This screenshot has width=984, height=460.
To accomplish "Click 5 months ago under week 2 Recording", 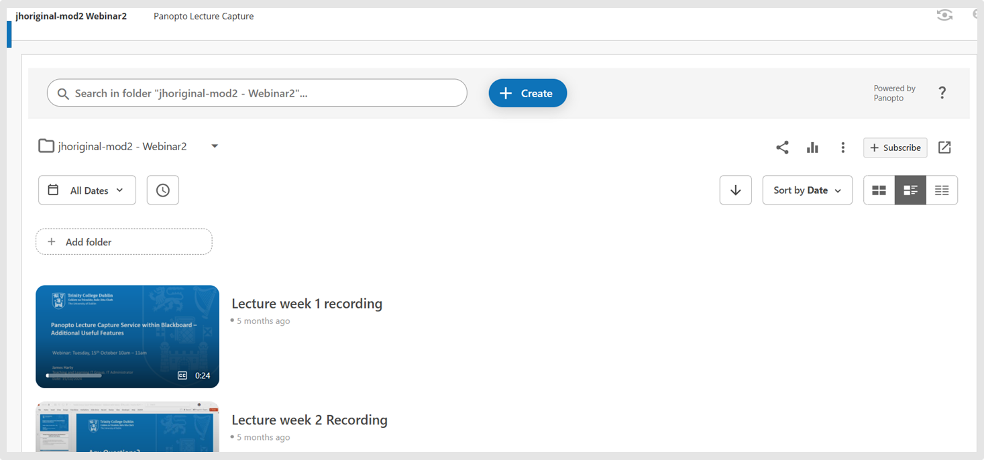I will [x=263, y=437].
